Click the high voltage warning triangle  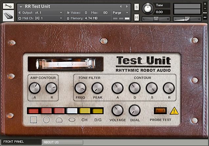[174, 111]
